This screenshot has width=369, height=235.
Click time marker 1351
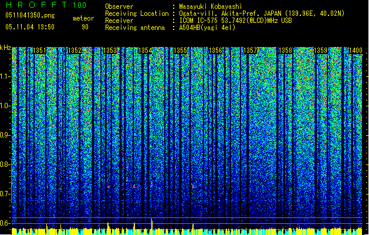[x=39, y=51]
